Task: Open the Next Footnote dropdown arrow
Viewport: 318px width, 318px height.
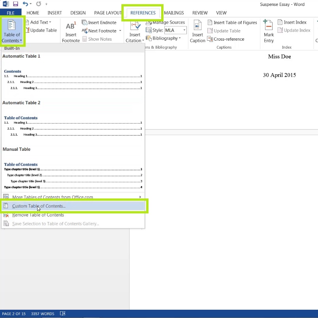Action: pos(120,31)
